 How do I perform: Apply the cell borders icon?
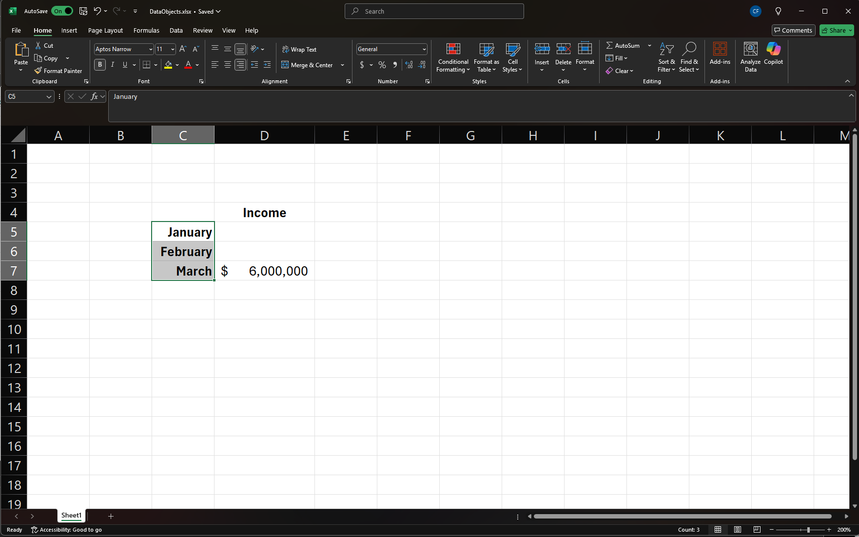[146, 65]
